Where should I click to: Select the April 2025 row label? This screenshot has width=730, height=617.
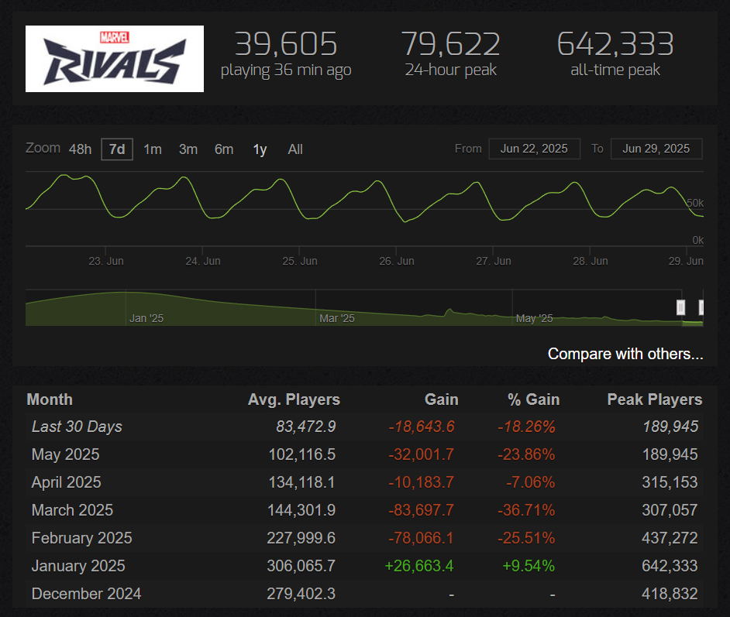click(x=66, y=482)
